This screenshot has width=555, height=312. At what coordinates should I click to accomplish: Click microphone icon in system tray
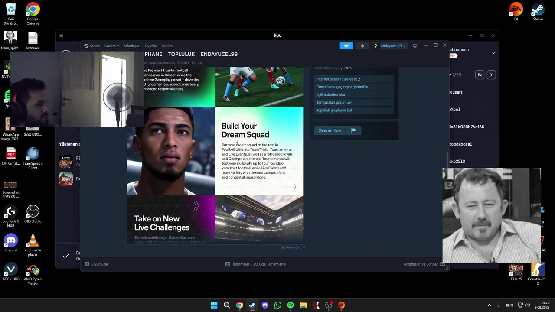tap(499, 305)
